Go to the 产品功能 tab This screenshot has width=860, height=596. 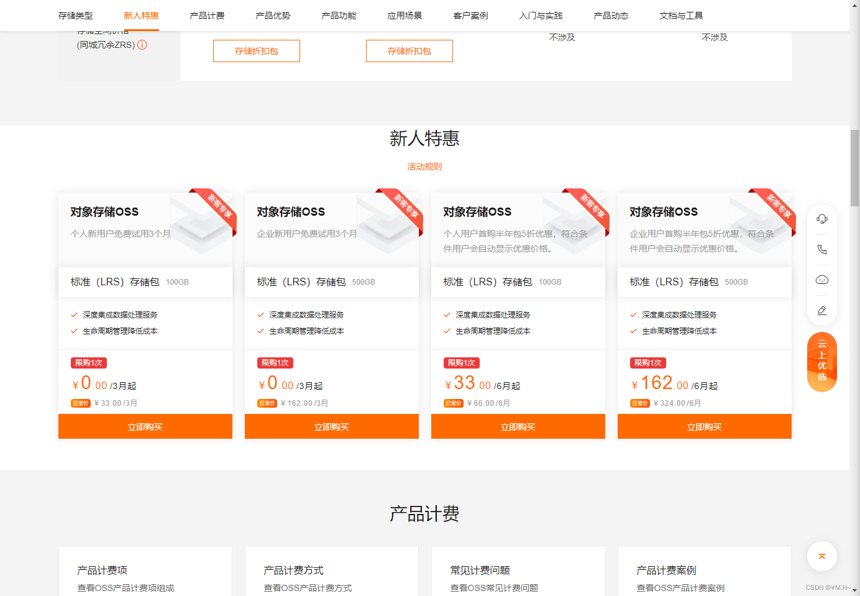[339, 16]
